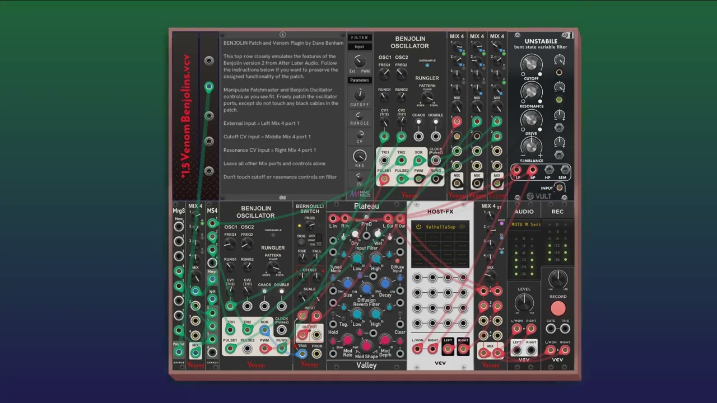Click the CUTOFF knob on Patchmaster FILTER panel
717x403 pixels.
[x=360, y=95]
